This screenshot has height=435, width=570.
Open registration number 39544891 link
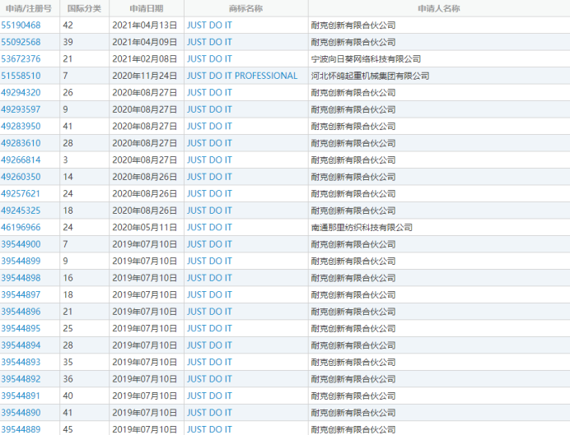[21, 396]
